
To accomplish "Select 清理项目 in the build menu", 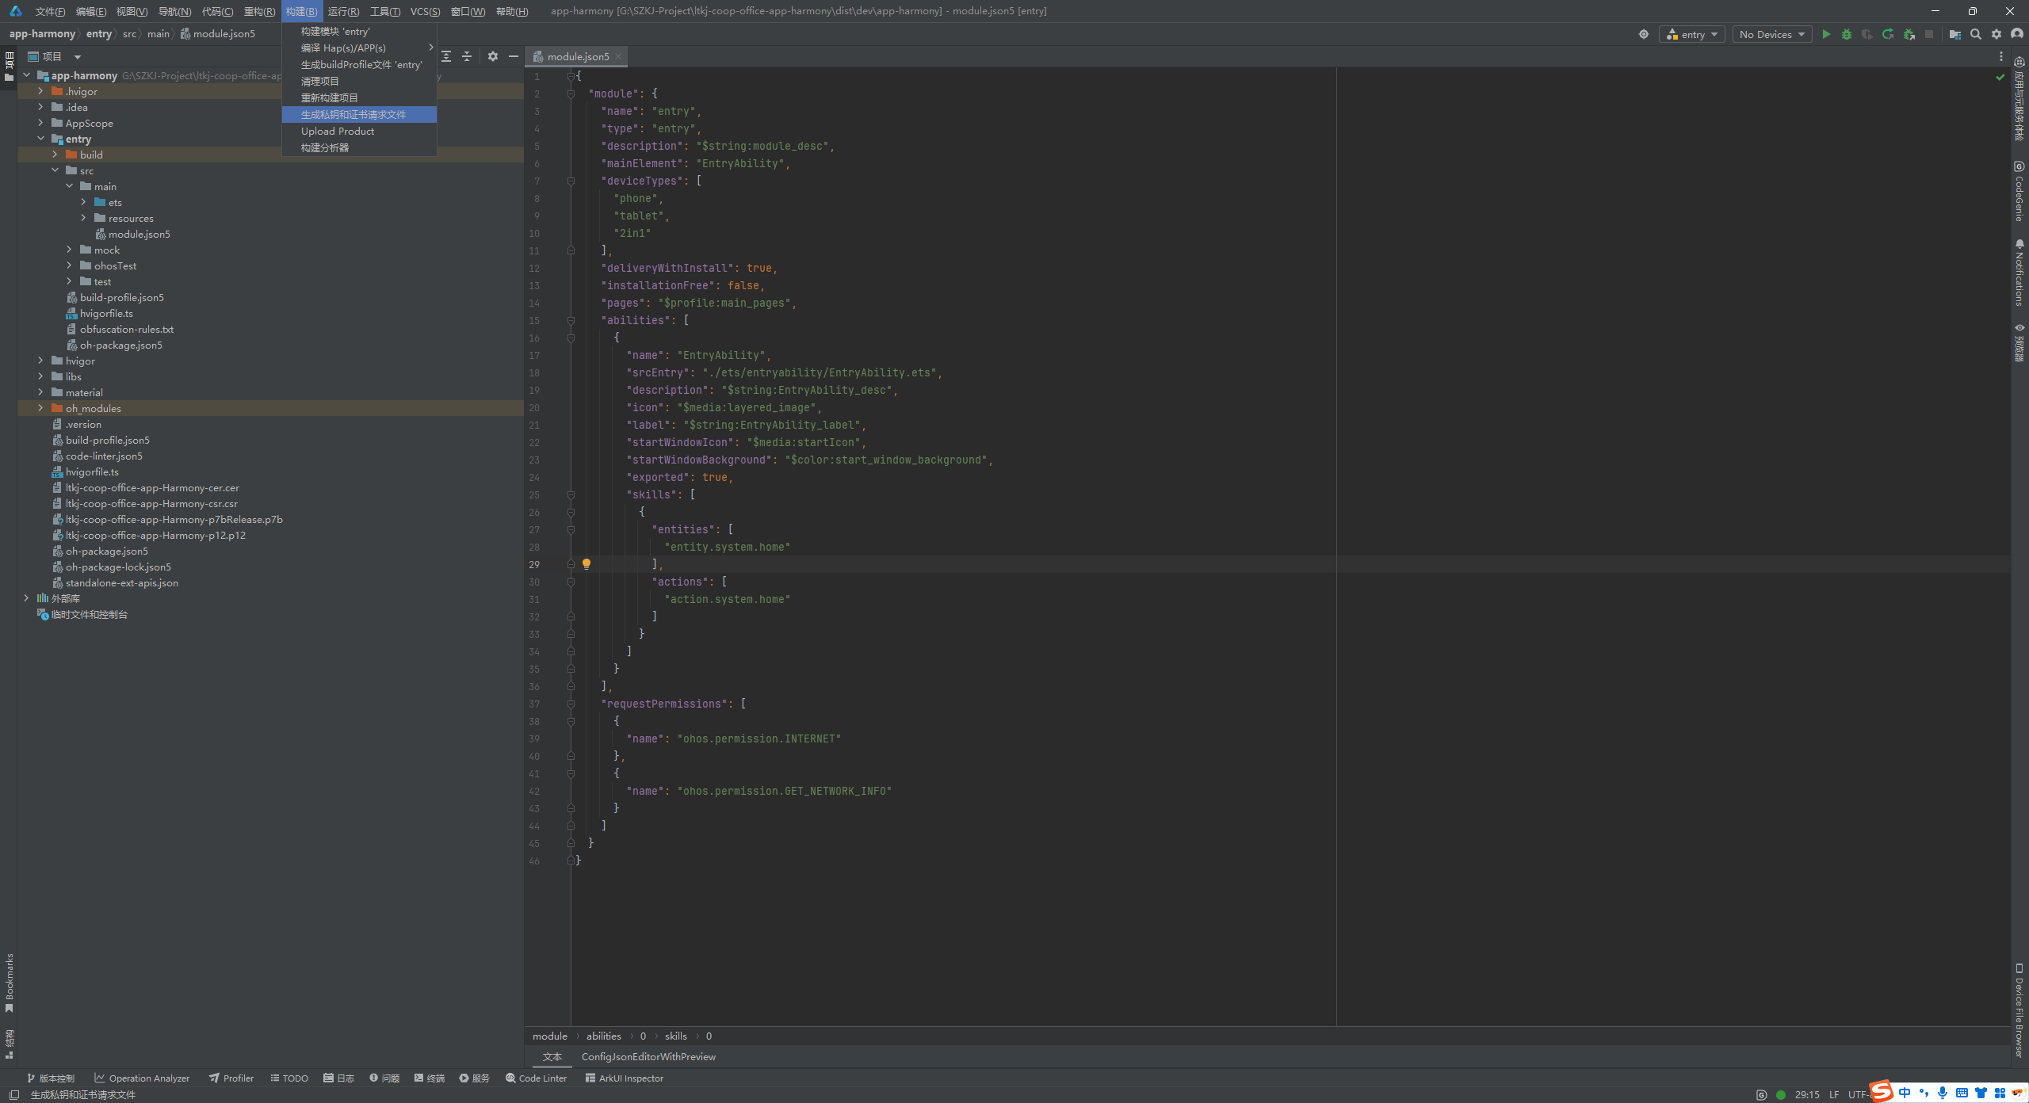I will (x=359, y=82).
